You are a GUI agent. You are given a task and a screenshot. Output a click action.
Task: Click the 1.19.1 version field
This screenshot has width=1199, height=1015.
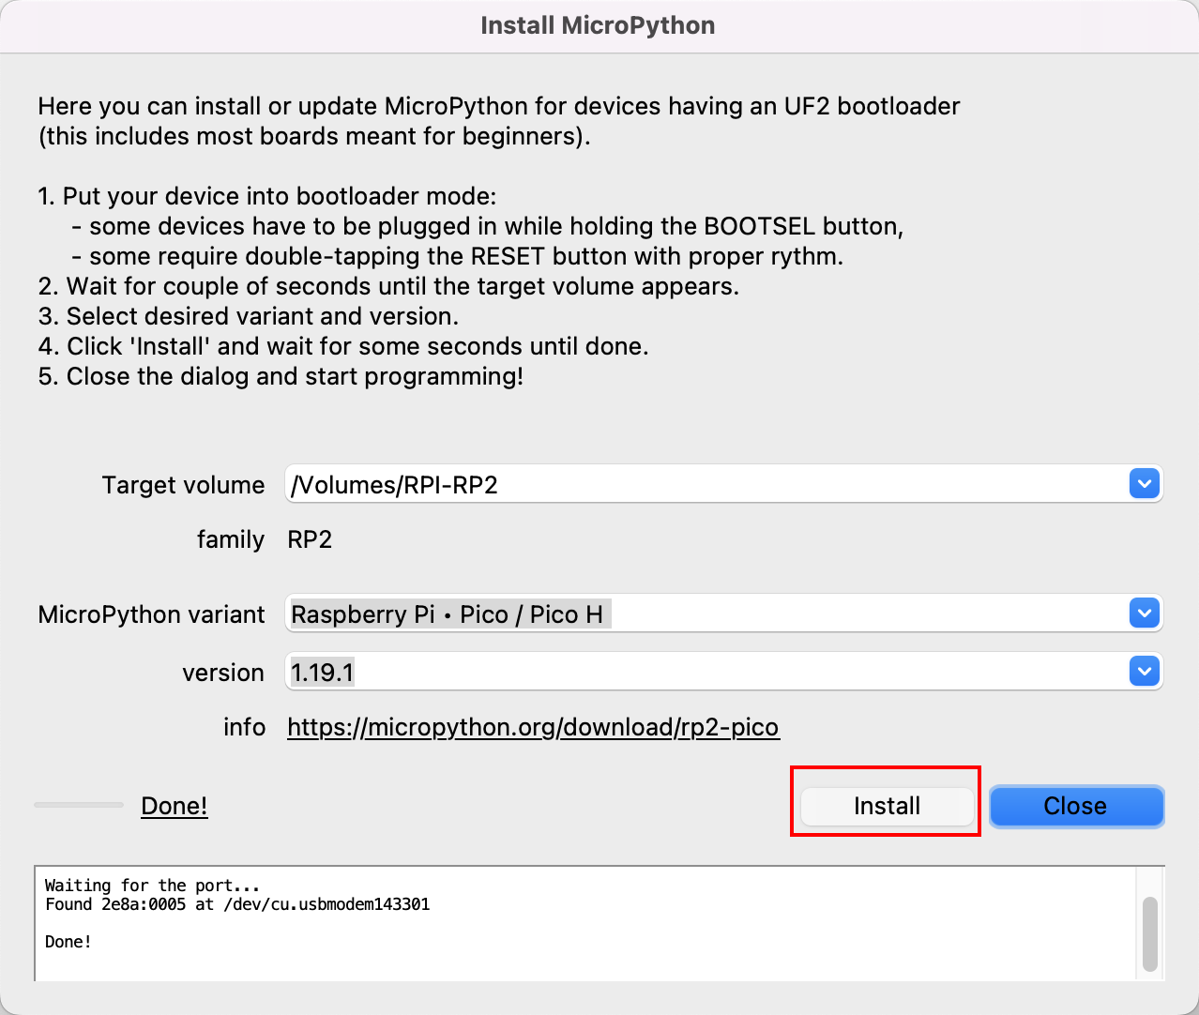(723, 672)
